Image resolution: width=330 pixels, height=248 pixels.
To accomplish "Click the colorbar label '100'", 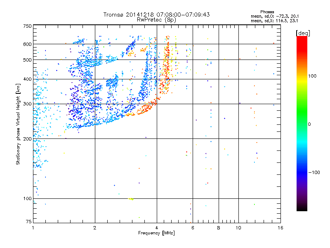I will pos(312,76).
